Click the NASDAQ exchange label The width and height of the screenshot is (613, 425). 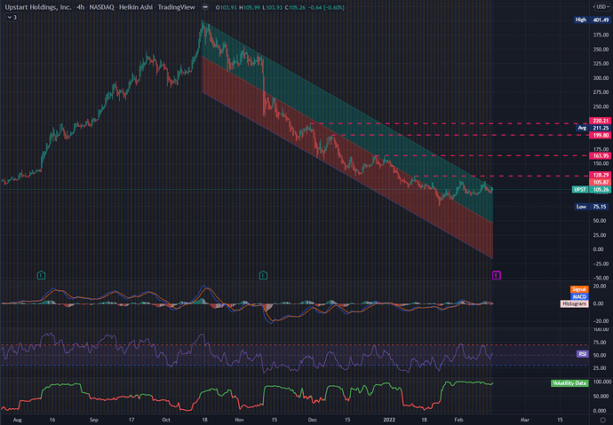(101, 7)
